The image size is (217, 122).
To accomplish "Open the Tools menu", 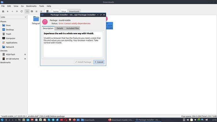I will pyautogui.click(x=42, y=6).
